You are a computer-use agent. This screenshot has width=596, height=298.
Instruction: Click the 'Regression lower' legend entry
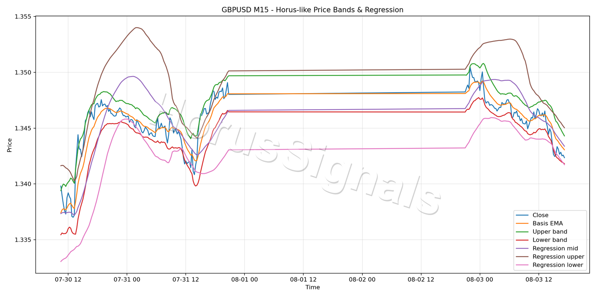[x=549, y=265]
